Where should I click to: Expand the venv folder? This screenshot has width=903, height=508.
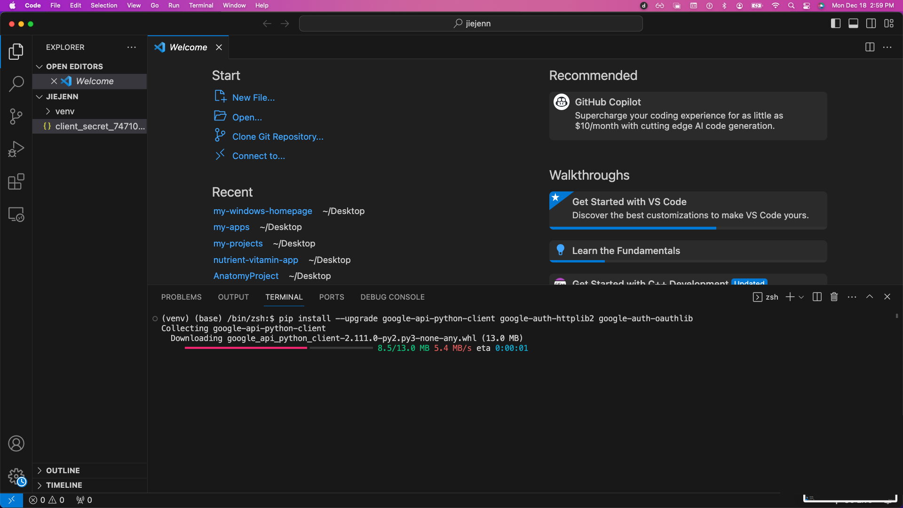(48, 111)
